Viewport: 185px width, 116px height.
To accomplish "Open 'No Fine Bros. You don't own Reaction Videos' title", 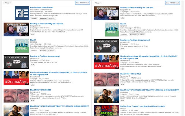I will click(x=143, y=106).
